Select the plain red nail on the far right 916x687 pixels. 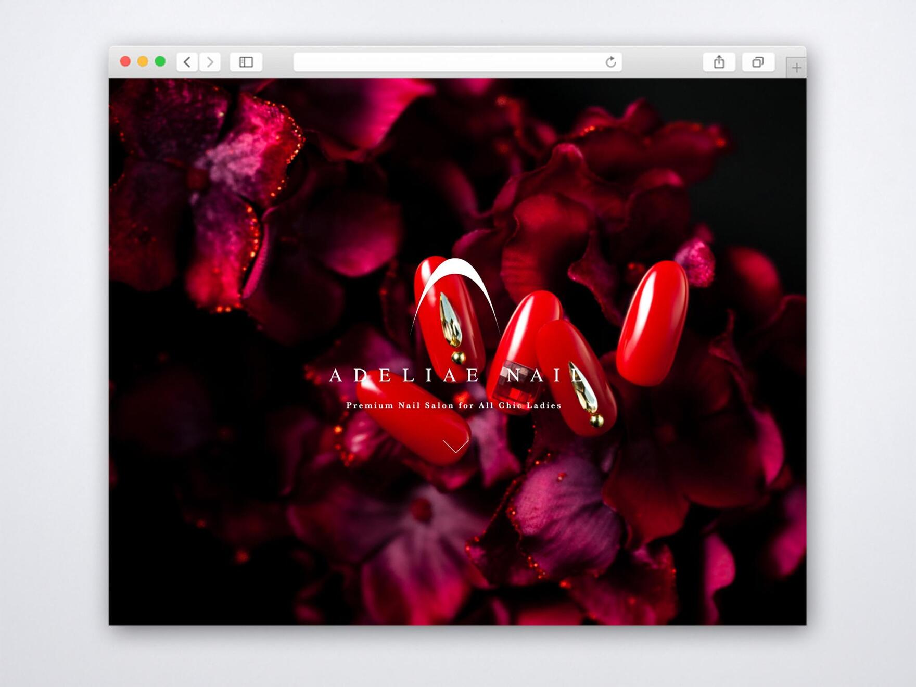(653, 323)
